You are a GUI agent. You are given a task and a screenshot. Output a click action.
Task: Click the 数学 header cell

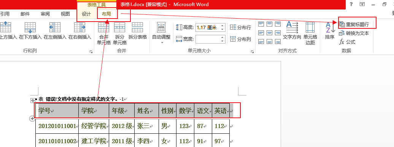coord(185,110)
